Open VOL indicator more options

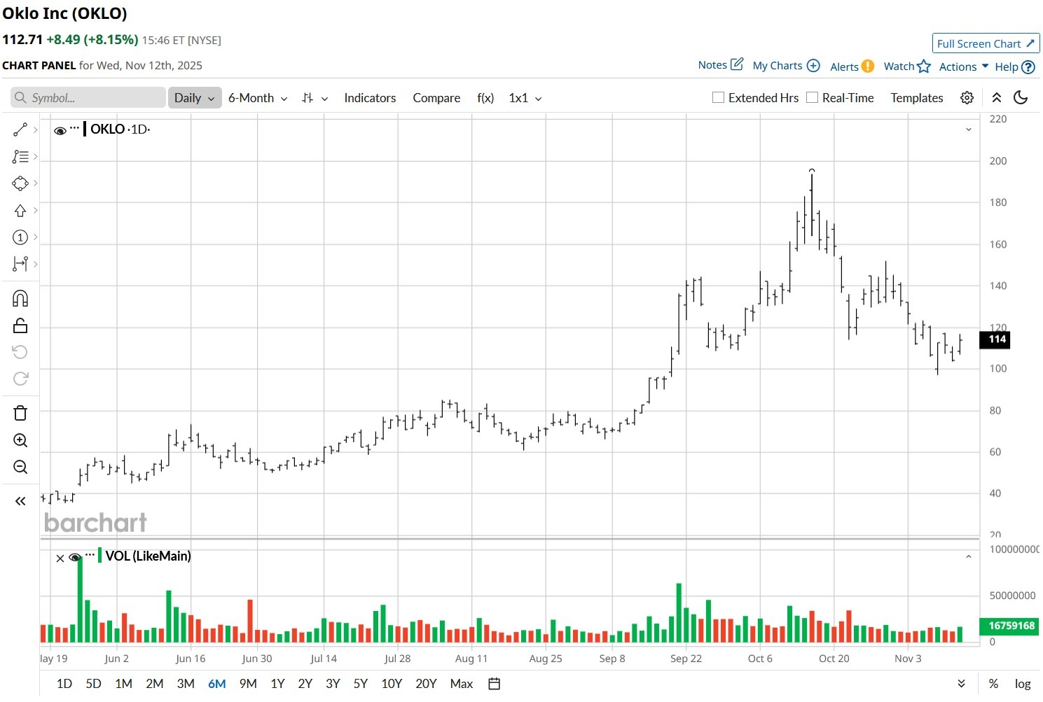pyautogui.click(x=90, y=555)
